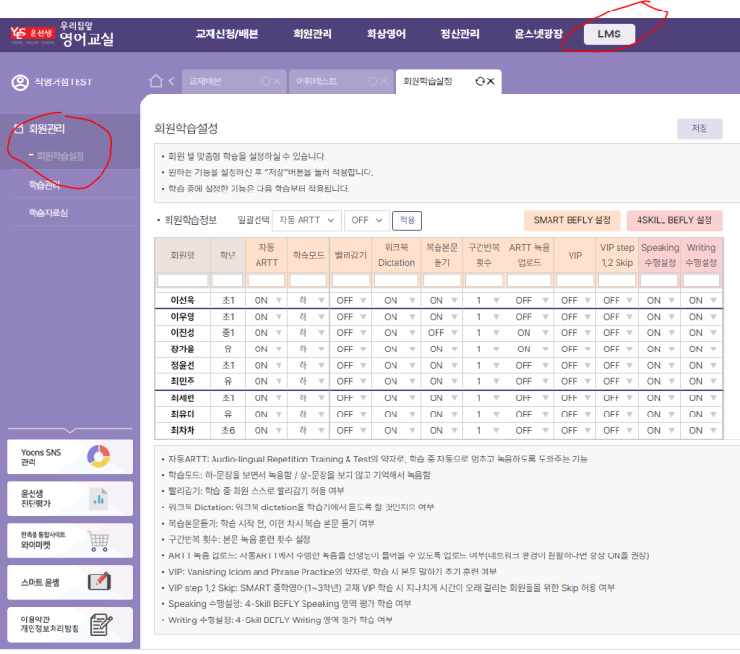Open the 윤선생 진단평가 banner
This screenshot has width=740, height=654.
tap(70, 499)
